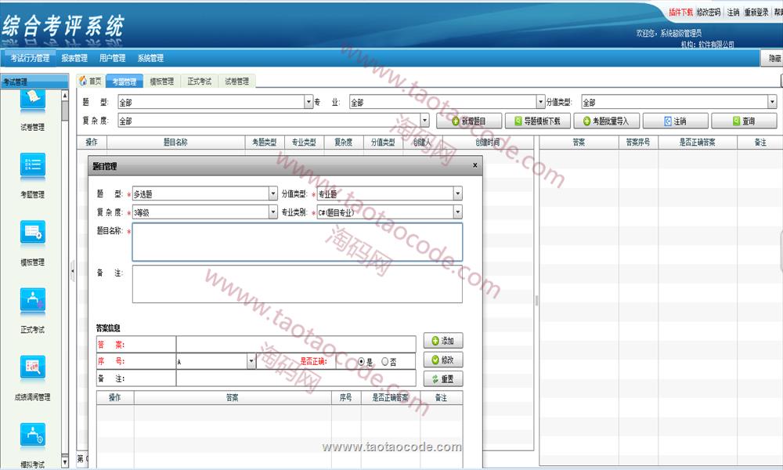The width and height of the screenshot is (783, 470).
Task: Close the 题目管理 dialog with X
Action: tap(474, 165)
